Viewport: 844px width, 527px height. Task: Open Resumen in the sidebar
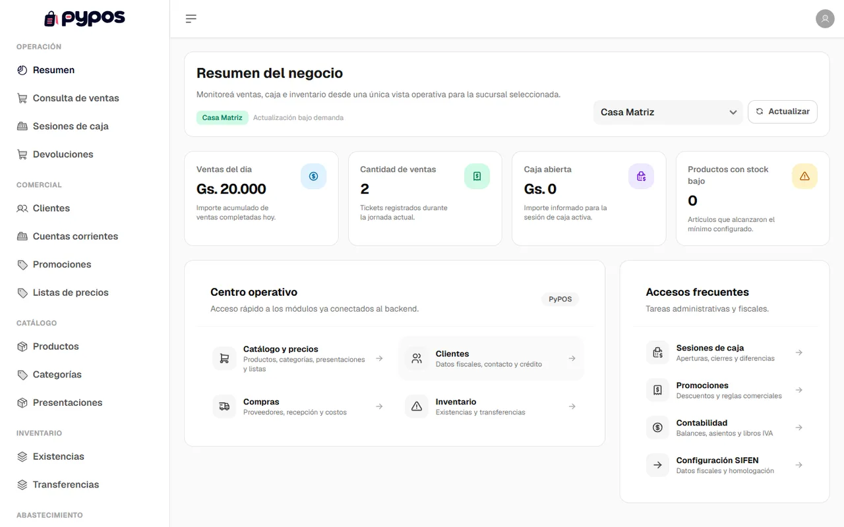pyautogui.click(x=84, y=70)
